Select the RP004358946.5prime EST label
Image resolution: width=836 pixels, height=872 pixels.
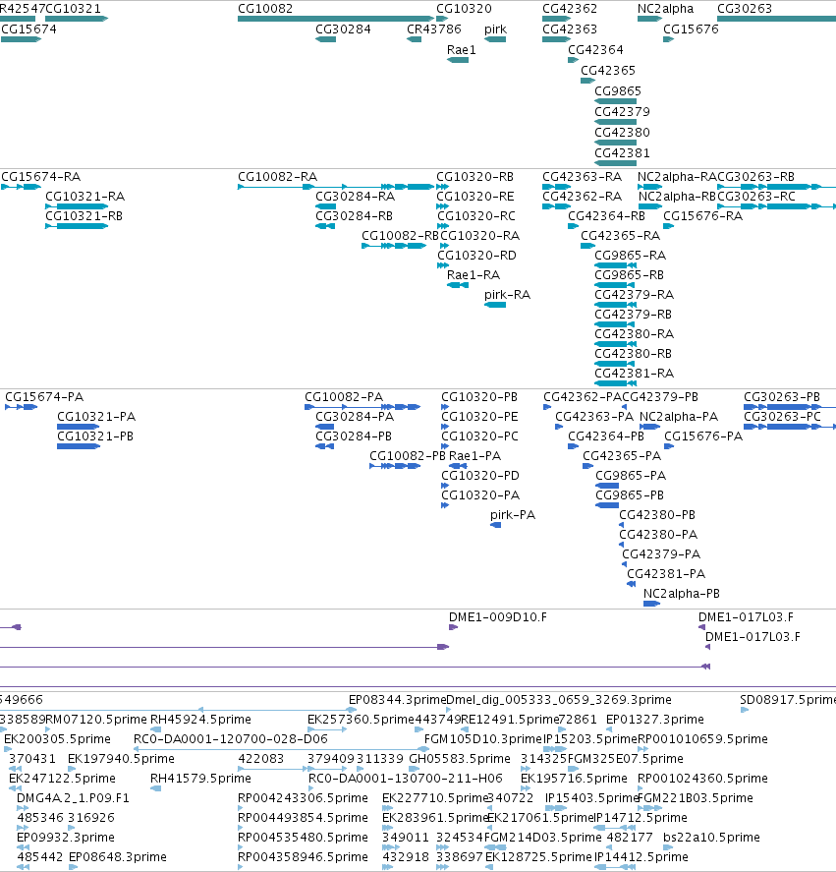pos(303,857)
